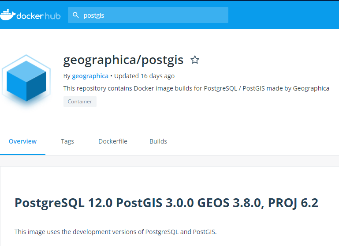Switch to the Overview tab
The image size is (339, 246).
22,141
